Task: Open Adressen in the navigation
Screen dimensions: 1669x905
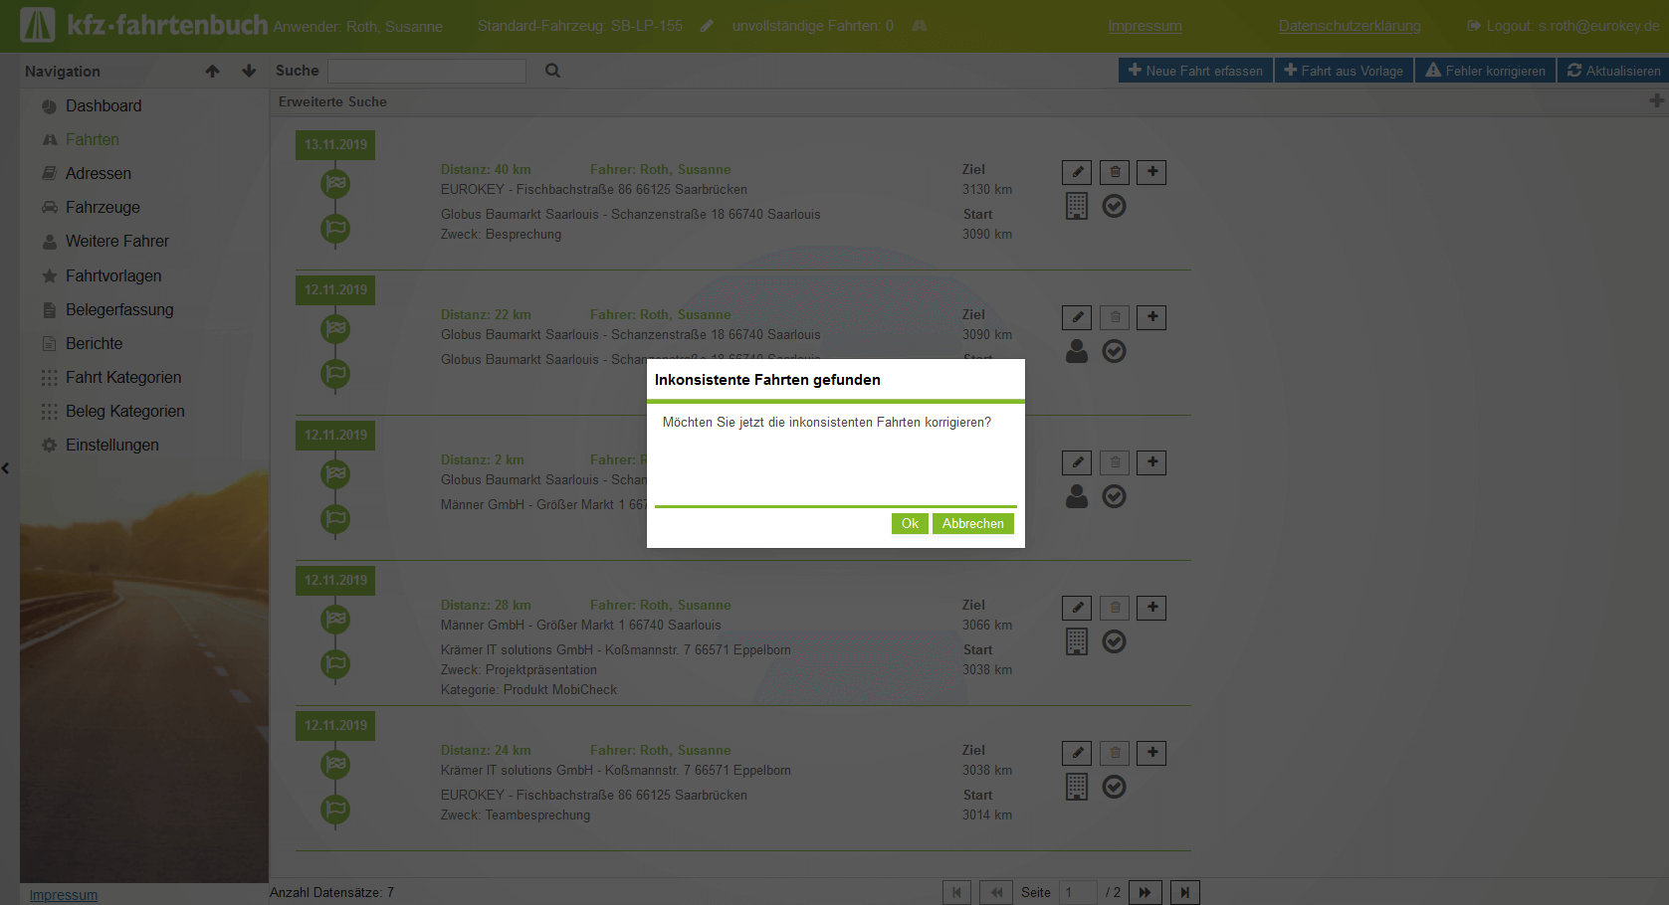Action: pos(98,173)
